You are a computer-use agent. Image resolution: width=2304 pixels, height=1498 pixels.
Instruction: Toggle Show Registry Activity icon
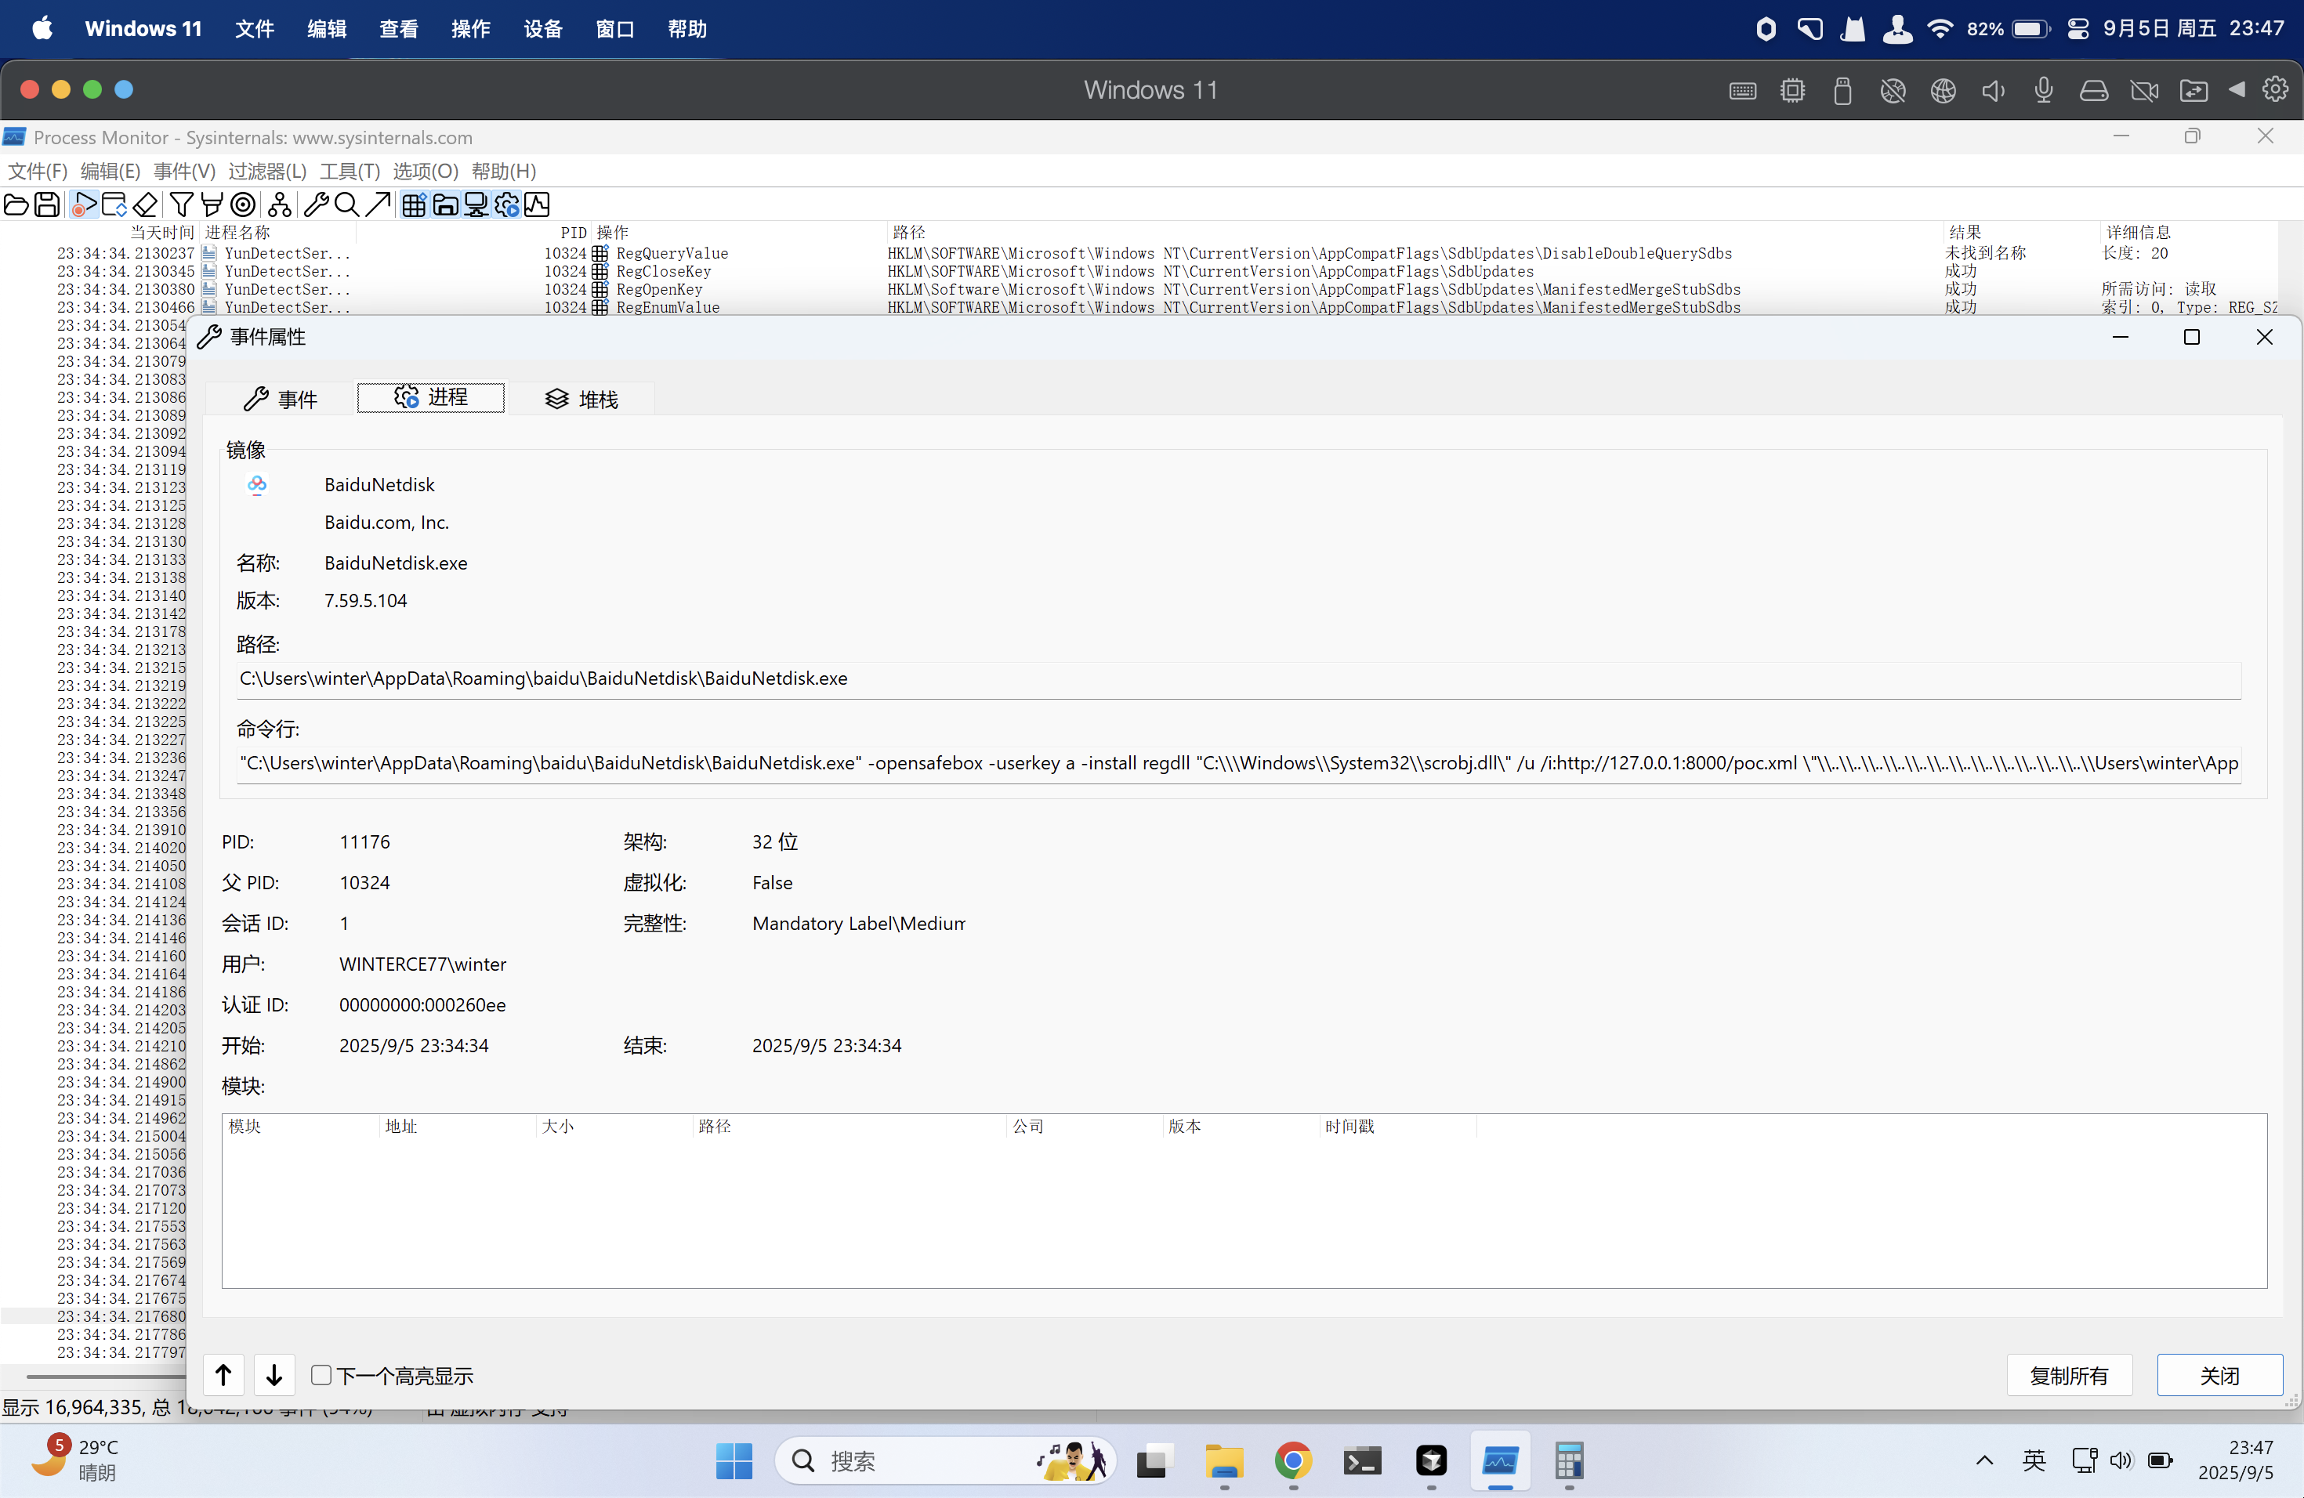click(413, 204)
